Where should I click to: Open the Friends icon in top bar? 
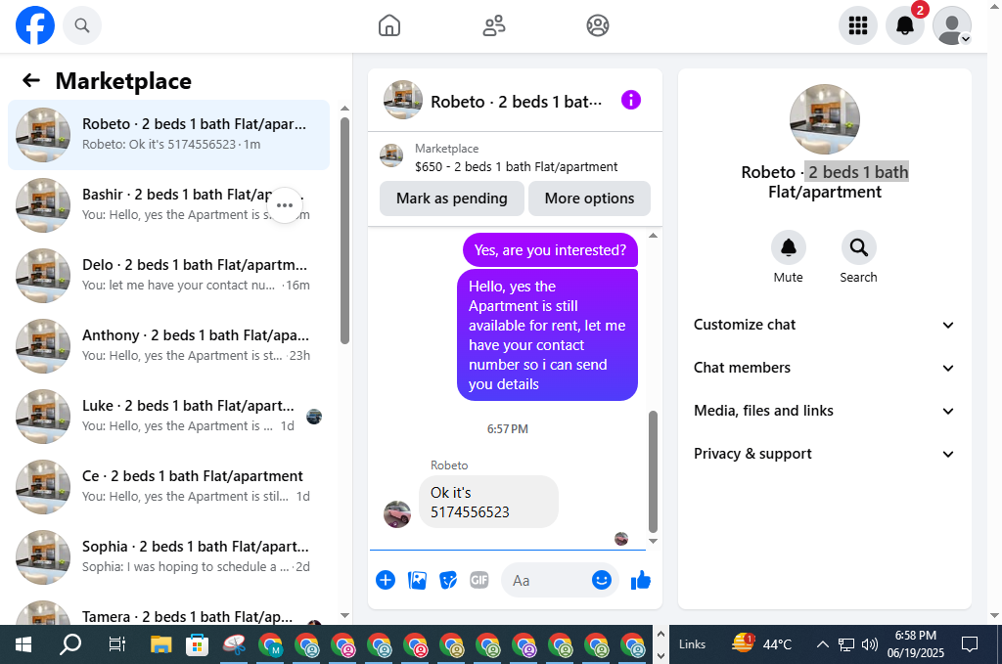click(493, 25)
